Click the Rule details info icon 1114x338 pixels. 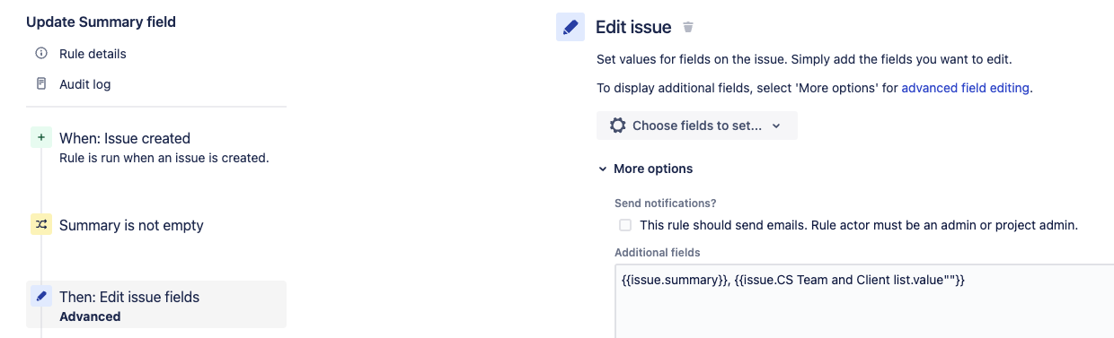[x=40, y=54]
